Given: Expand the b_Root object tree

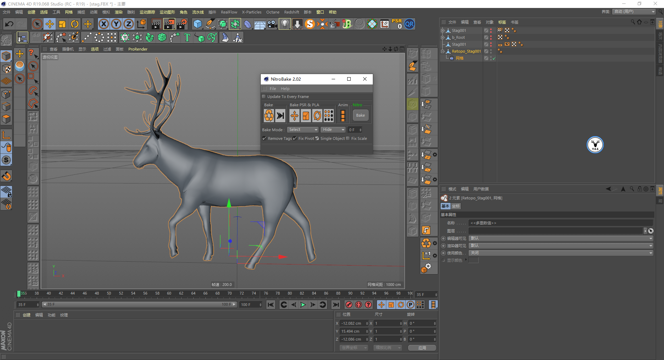Looking at the screenshot, I should 442,37.
